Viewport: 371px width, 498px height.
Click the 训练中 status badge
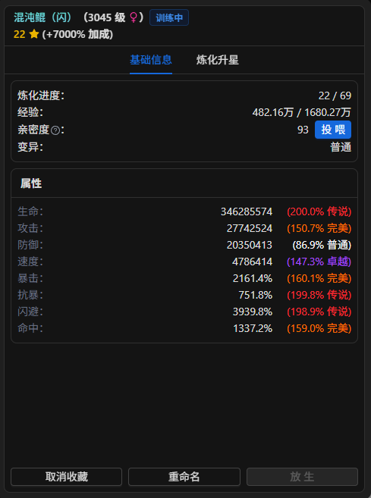(x=169, y=17)
